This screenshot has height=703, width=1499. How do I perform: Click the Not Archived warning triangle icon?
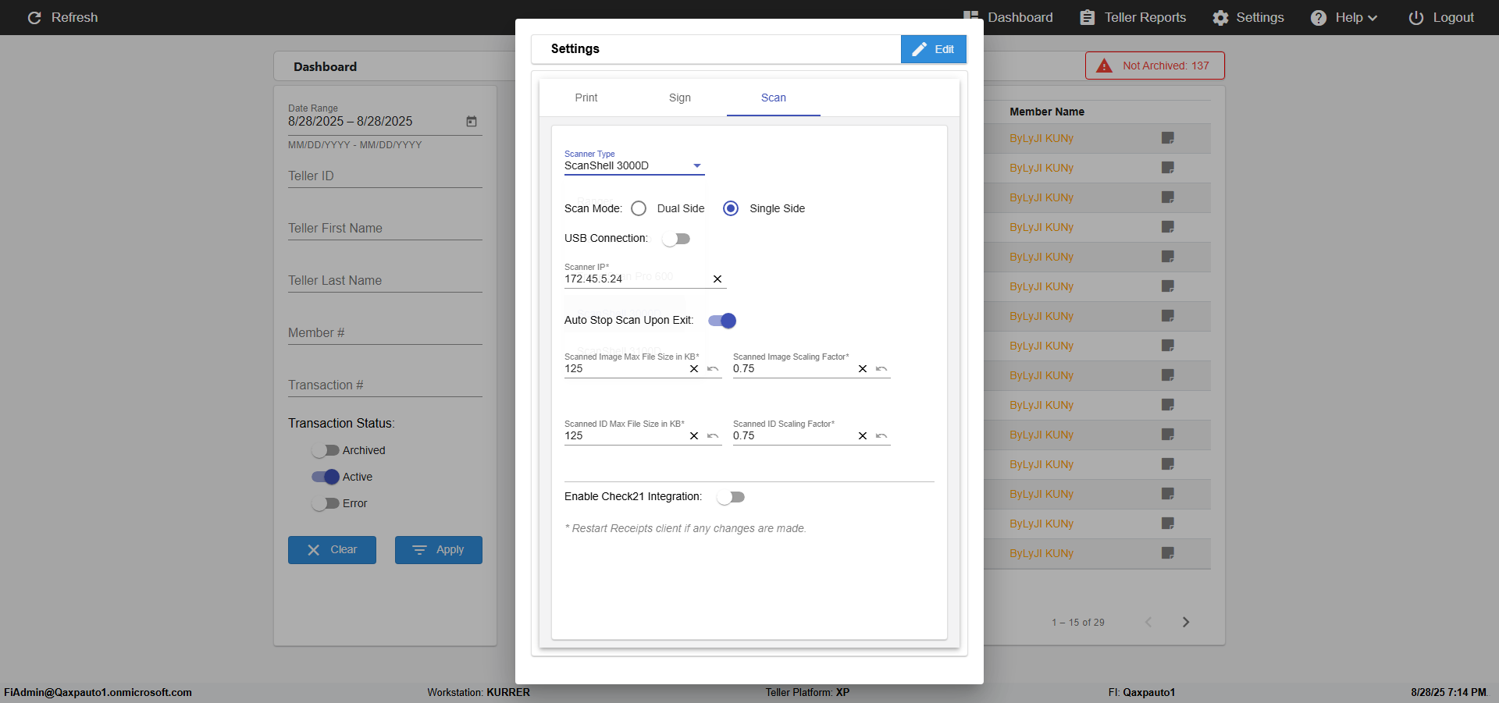coord(1104,66)
